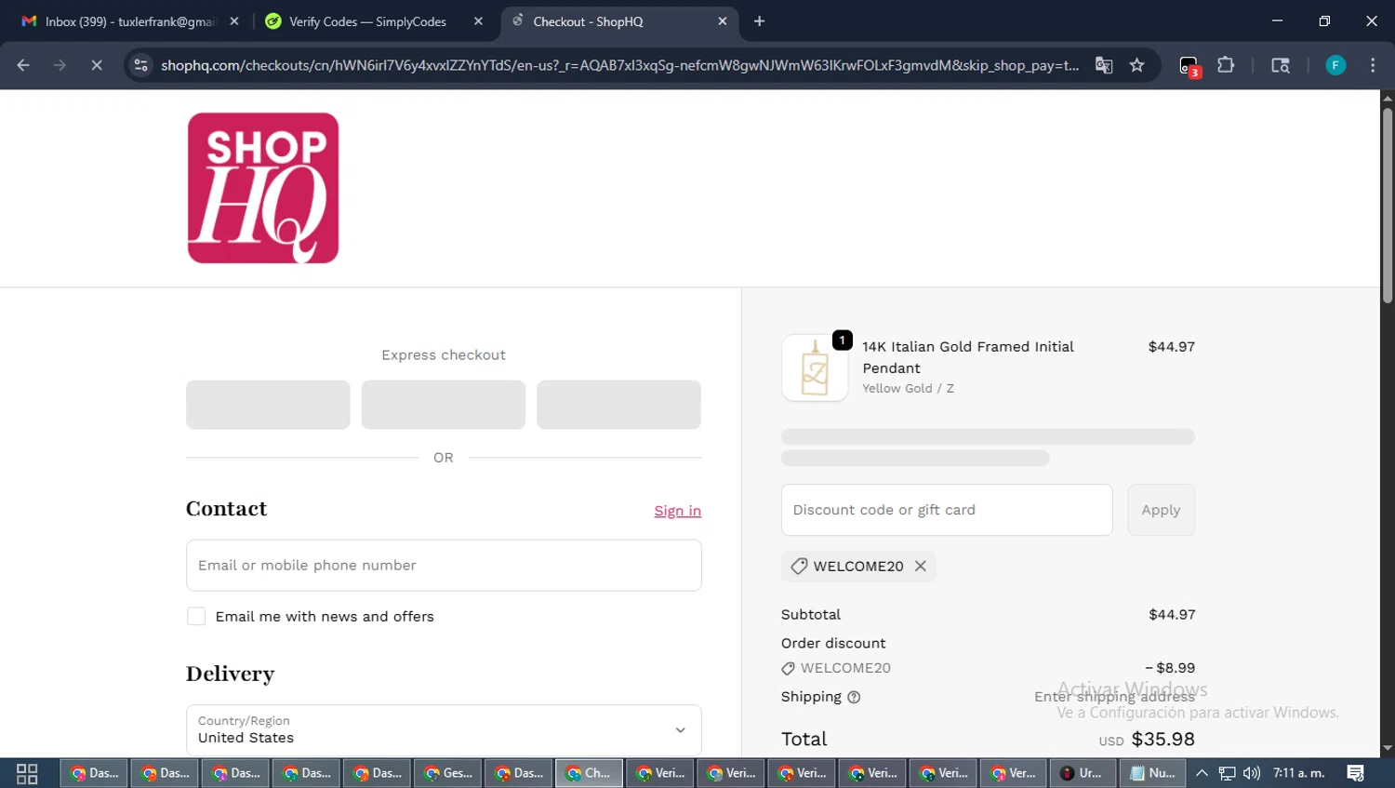This screenshot has width=1395, height=788.
Task: Select the Checkout - ShopHQ tab
Action: 588,21
